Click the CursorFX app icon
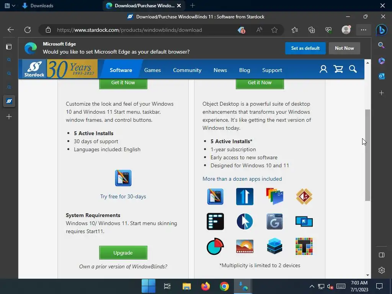 pos(245,222)
